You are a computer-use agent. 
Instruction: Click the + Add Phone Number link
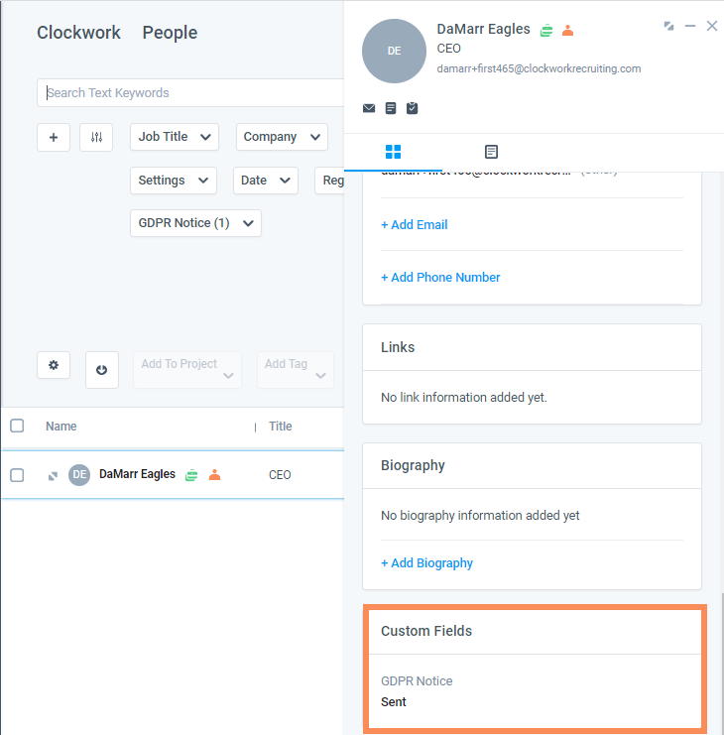point(440,278)
